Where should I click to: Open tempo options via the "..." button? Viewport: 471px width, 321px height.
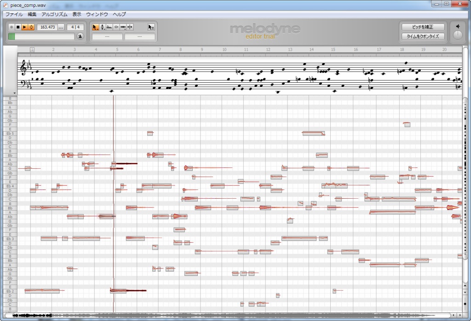(x=61, y=27)
